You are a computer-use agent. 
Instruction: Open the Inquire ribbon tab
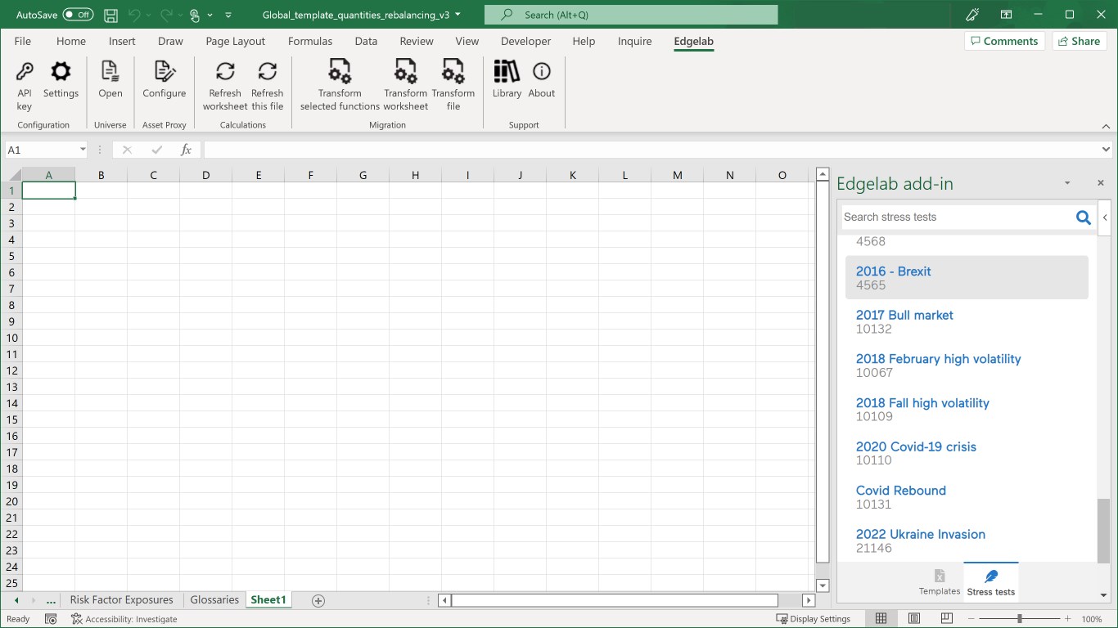point(635,41)
